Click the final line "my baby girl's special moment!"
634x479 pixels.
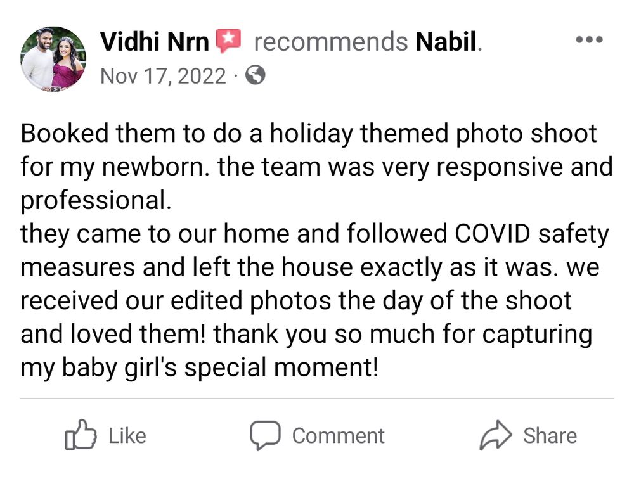click(200, 368)
